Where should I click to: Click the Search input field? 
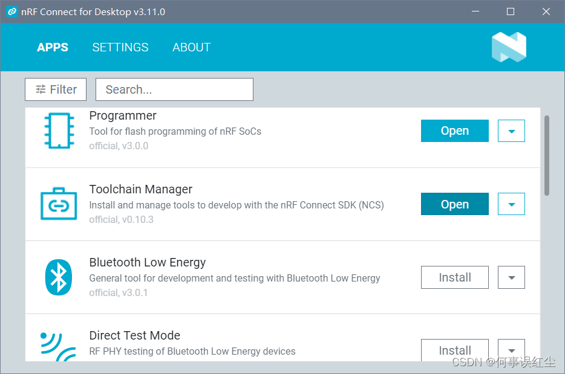pyautogui.click(x=174, y=89)
